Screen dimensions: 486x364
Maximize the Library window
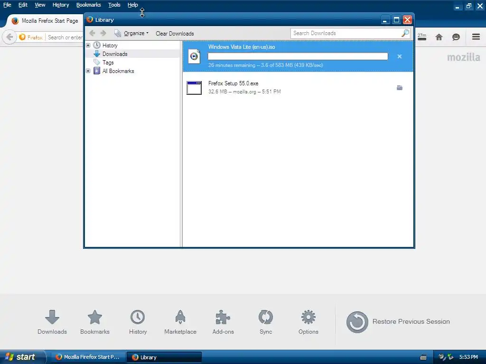(396, 20)
